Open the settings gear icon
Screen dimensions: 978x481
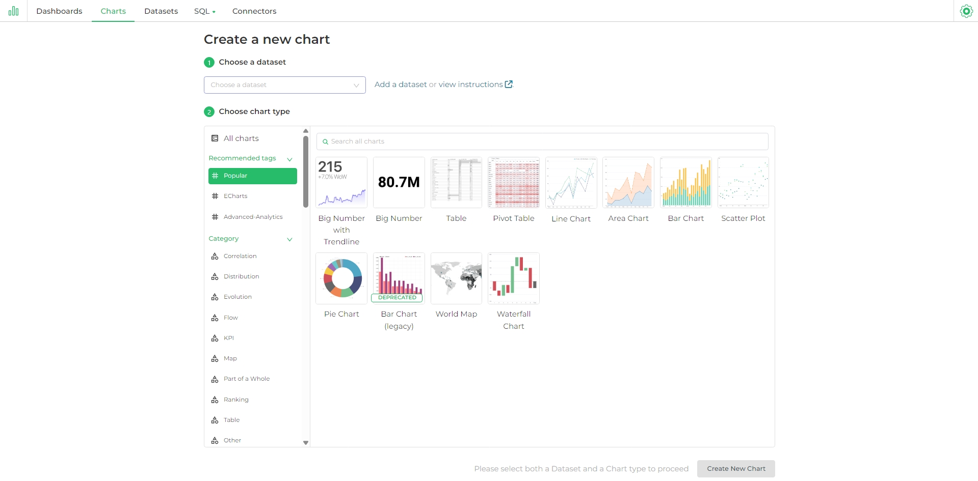point(966,11)
